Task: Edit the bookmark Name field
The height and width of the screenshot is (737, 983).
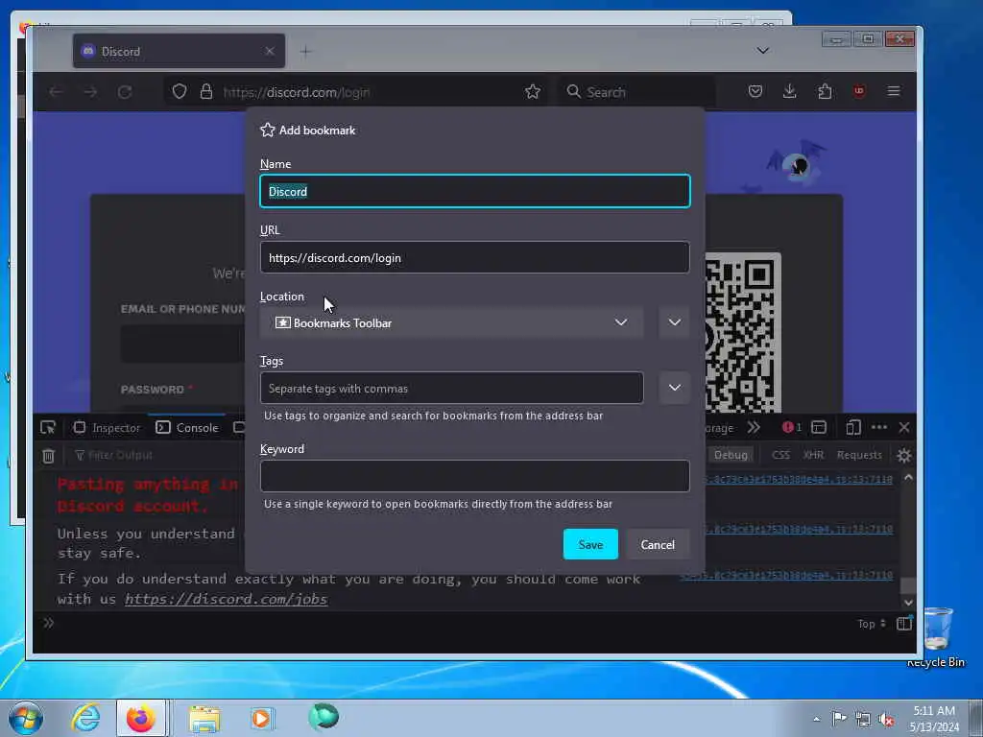Action: [474, 191]
